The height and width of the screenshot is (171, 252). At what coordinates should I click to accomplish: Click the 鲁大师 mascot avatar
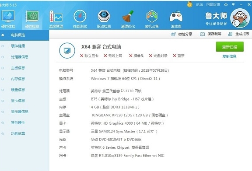pos(240,18)
